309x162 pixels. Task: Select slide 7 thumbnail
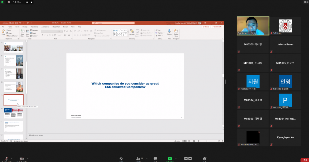[x=14, y=74]
